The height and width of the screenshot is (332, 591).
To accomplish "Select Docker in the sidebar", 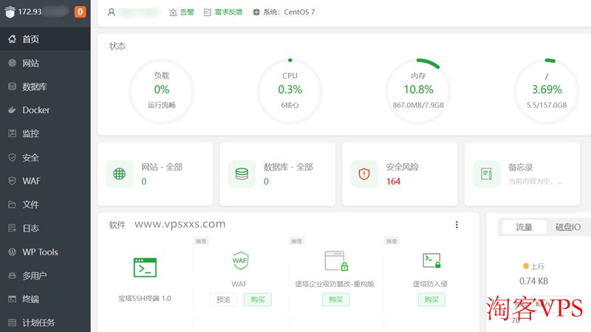I will coord(45,110).
